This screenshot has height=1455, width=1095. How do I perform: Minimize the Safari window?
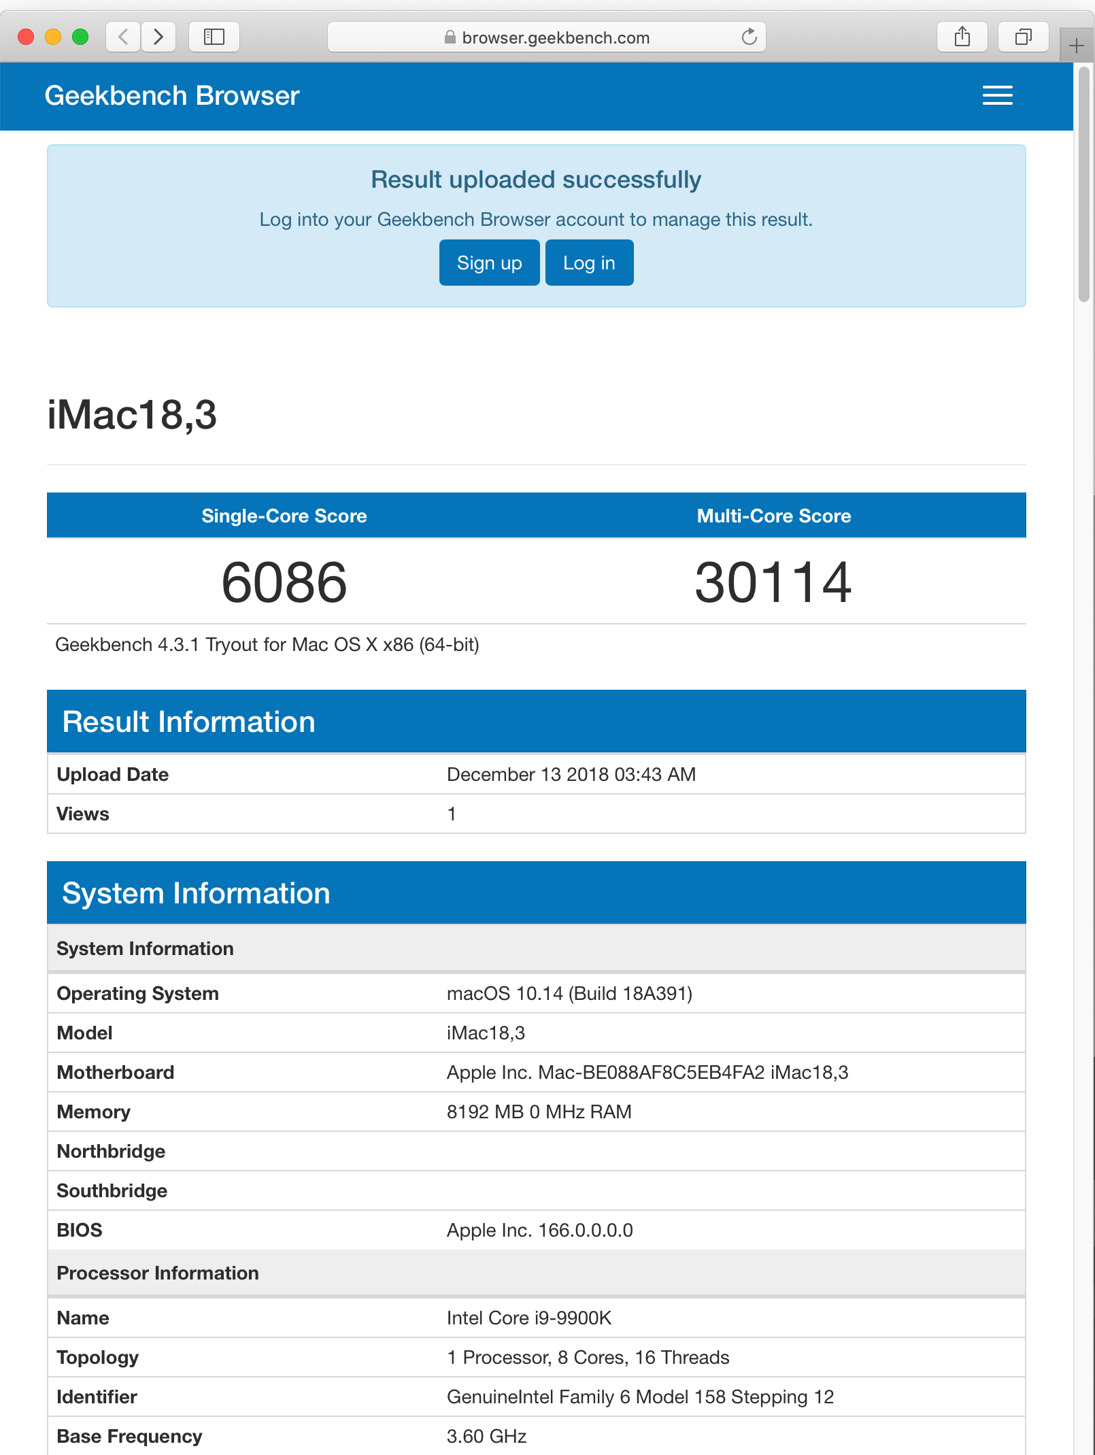(53, 37)
